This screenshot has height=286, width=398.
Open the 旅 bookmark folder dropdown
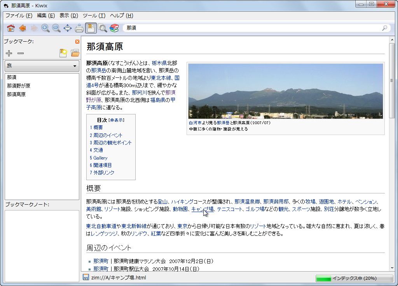pos(42,66)
